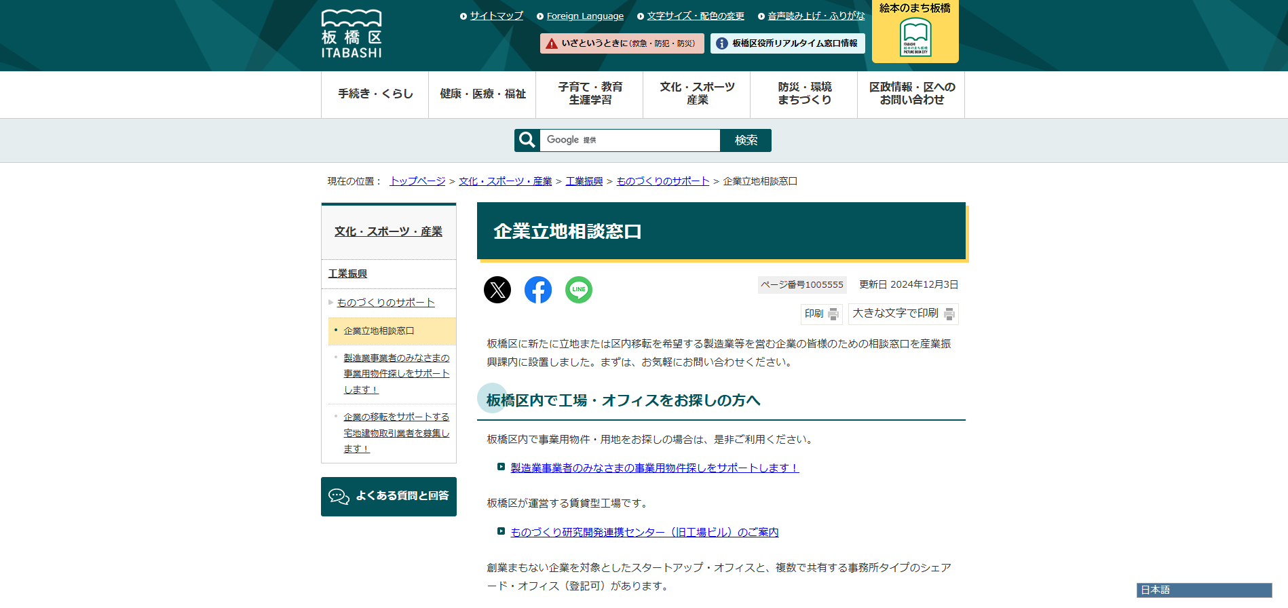Screen dimensions: 1288x608
Task: Open Foreign Language link
Action: [x=585, y=16]
